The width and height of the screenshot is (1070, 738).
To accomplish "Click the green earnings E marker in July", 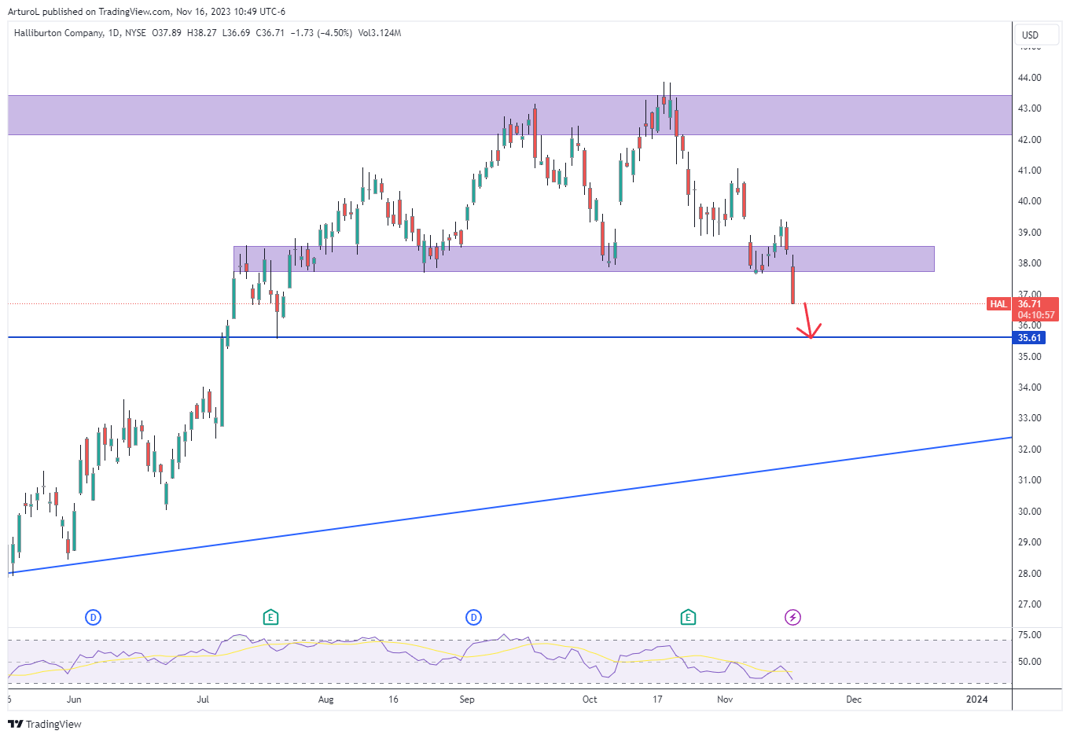I will click(270, 618).
